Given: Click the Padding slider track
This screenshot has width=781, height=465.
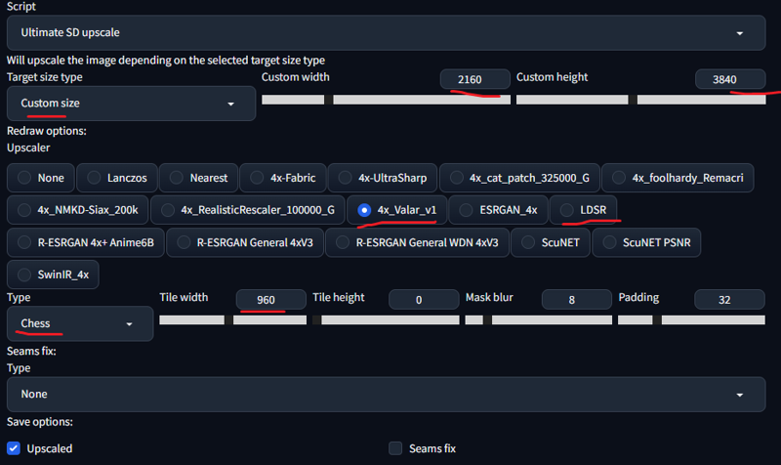Looking at the screenshot, I should [x=691, y=320].
